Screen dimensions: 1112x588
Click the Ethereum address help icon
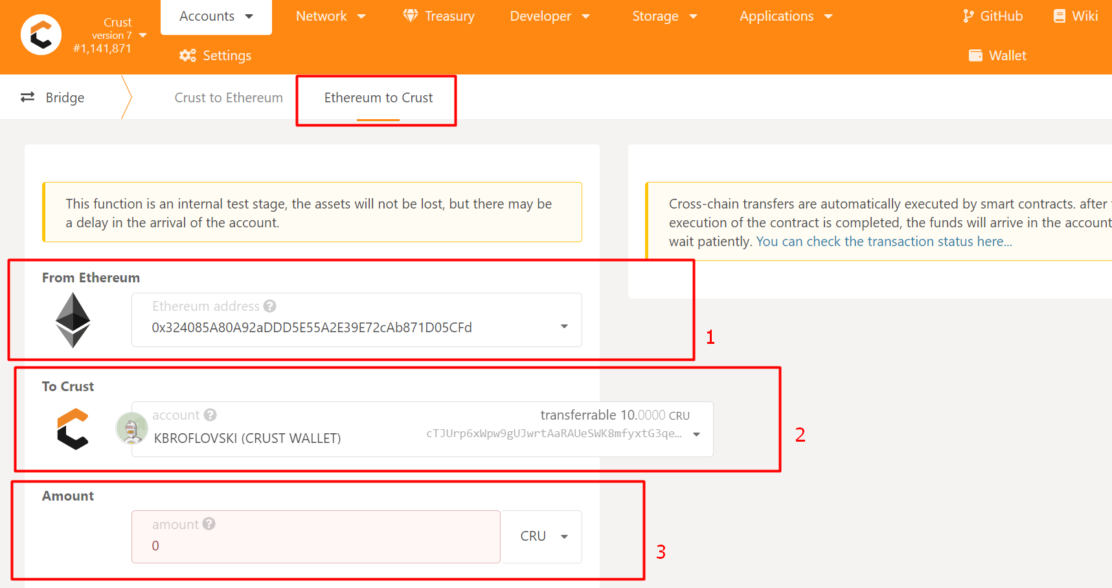(x=270, y=306)
